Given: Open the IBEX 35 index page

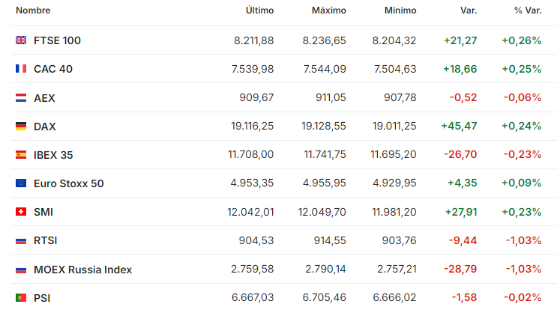Looking at the screenshot, I should (53, 155).
